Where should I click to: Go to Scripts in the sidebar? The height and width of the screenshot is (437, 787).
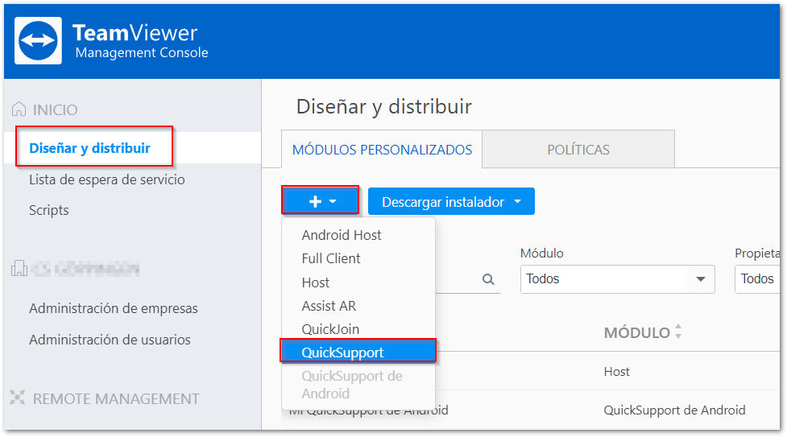click(48, 210)
